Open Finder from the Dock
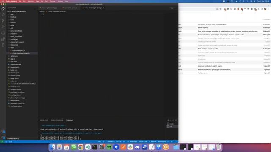Viewport: 271px width, 152px height. click(53, 147)
